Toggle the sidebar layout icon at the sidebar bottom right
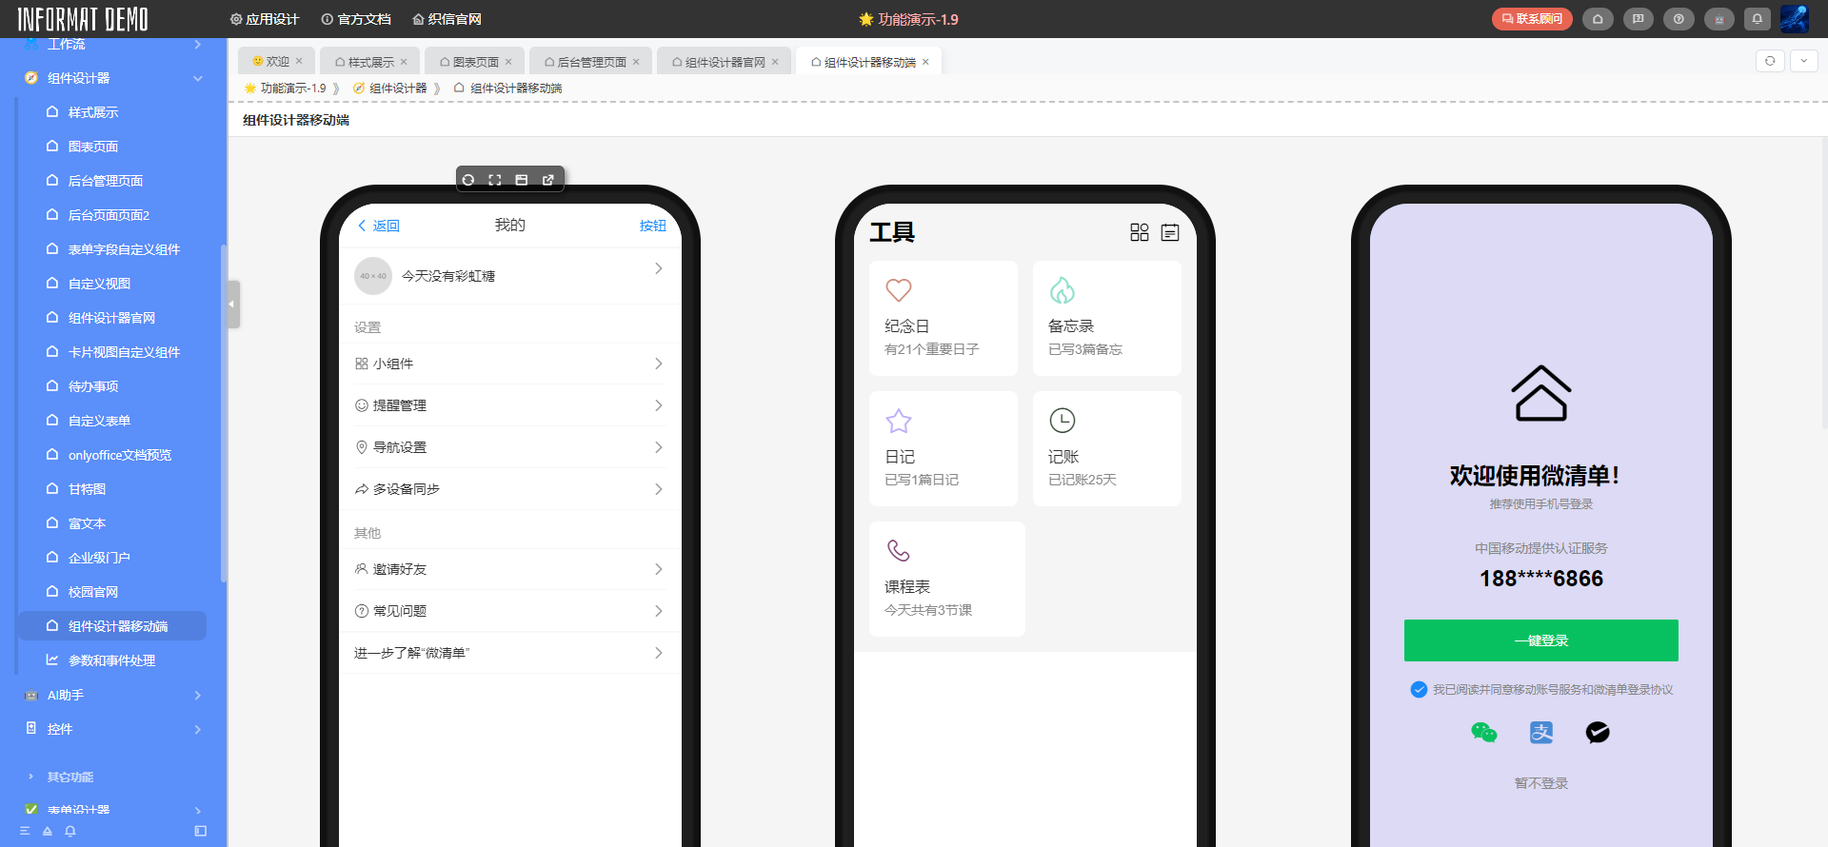Screen dimensions: 1828x847 [x=200, y=831]
